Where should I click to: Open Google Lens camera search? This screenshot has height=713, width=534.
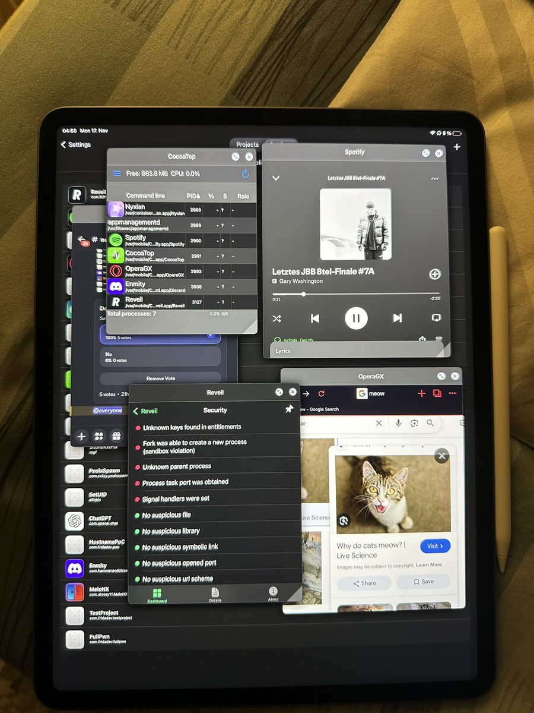(x=414, y=423)
